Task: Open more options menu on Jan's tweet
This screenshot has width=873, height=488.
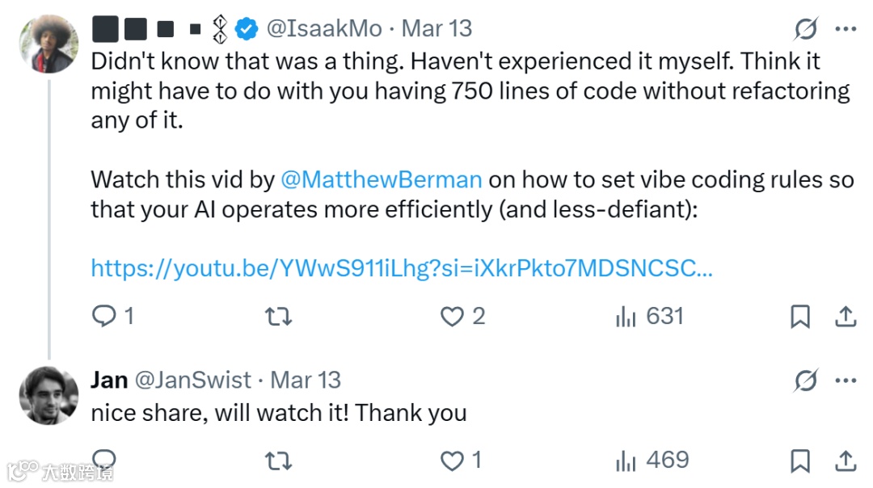Action: [845, 380]
